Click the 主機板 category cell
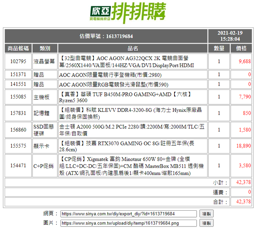 click(x=45, y=97)
